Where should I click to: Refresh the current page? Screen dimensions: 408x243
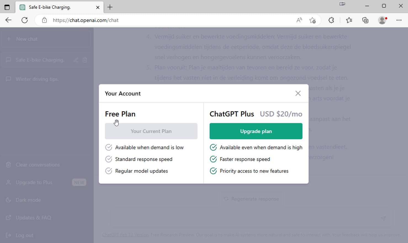click(x=25, y=20)
